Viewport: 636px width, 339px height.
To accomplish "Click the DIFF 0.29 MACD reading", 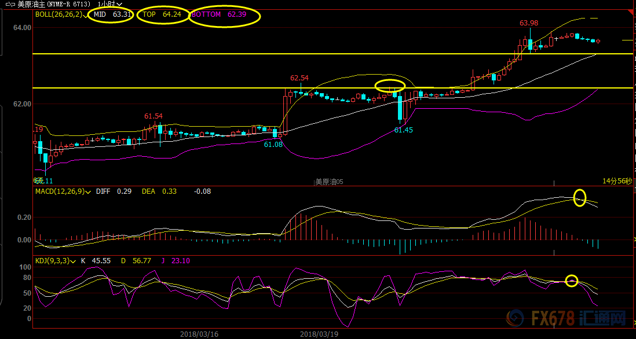I will pos(114,191).
